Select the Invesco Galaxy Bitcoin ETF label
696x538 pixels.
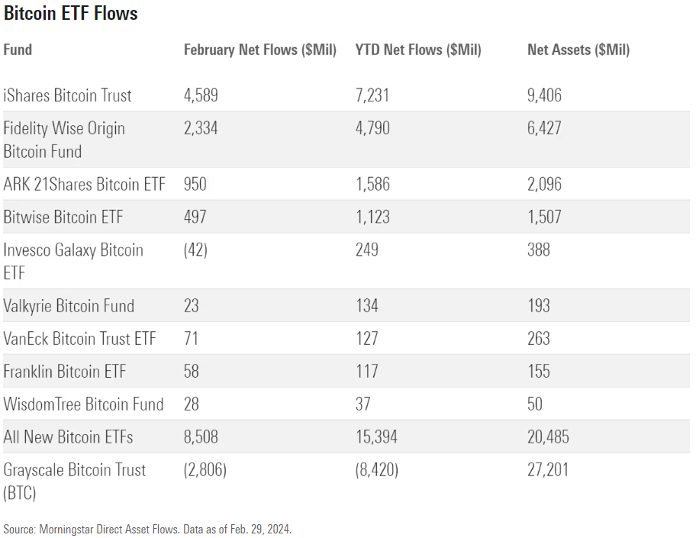(x=73, y=261)
